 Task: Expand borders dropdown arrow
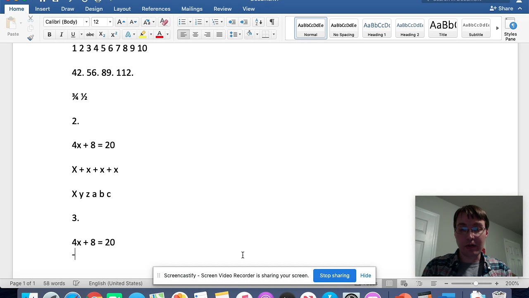pyautogui.click(x=274, y=34)
